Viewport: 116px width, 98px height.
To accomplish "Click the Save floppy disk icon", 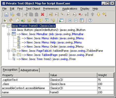I will 6,14.
